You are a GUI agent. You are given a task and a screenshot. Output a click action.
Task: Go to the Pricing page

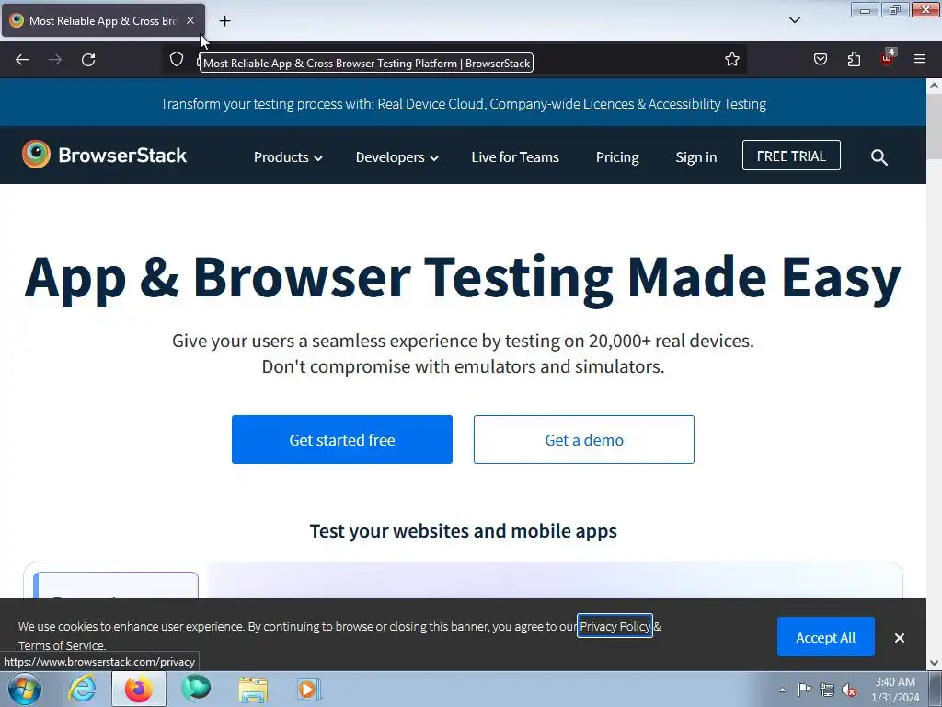617,157
